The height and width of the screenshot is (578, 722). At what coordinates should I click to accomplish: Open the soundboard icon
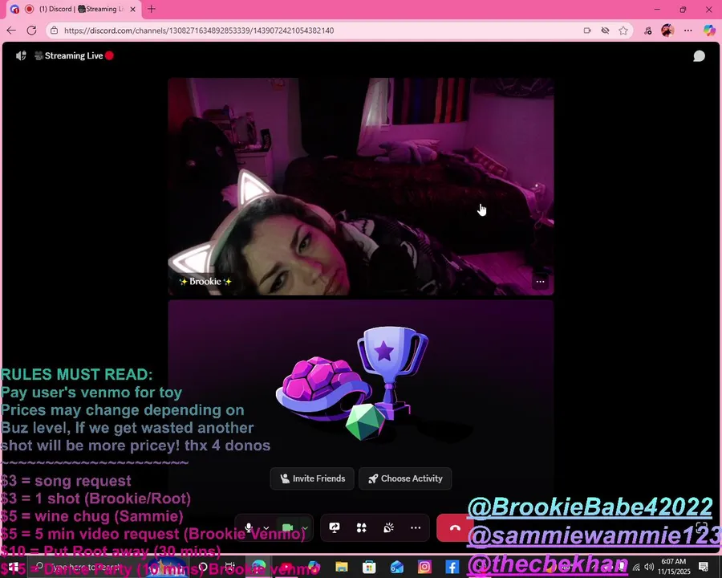pos(388,527)
